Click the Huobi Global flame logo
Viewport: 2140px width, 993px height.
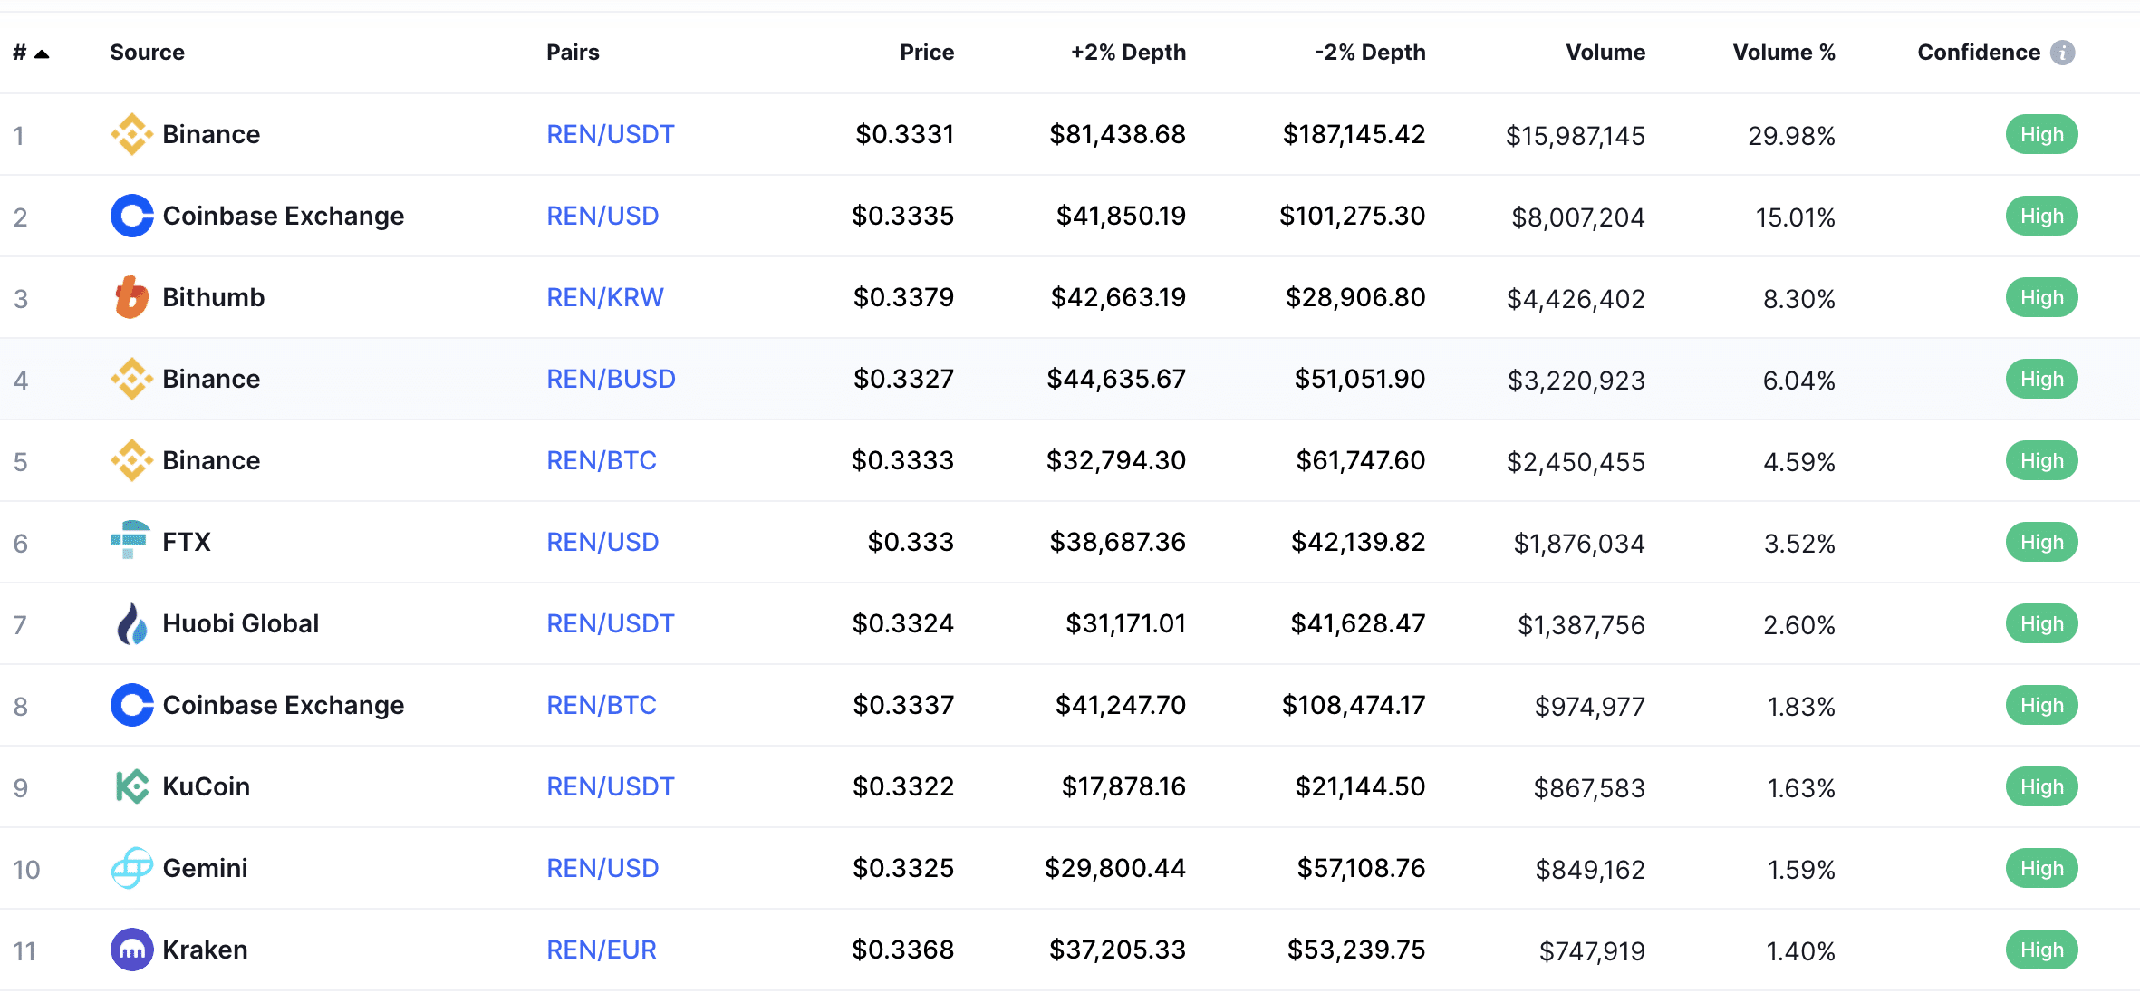click(131, 623)
